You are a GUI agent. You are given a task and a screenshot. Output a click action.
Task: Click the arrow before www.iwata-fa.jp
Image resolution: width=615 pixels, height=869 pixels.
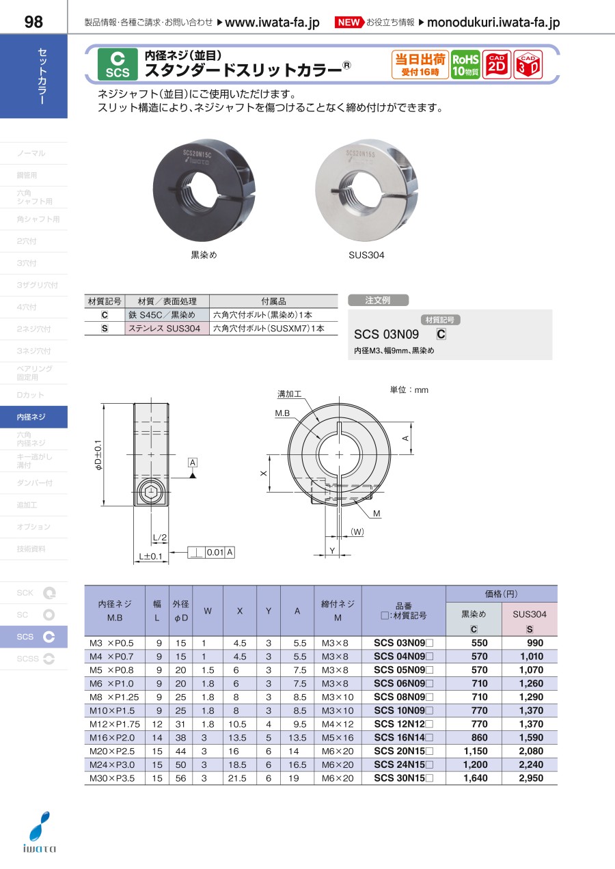pos(219,23)
